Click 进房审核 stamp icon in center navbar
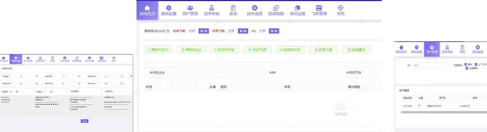 coord(211,8)
